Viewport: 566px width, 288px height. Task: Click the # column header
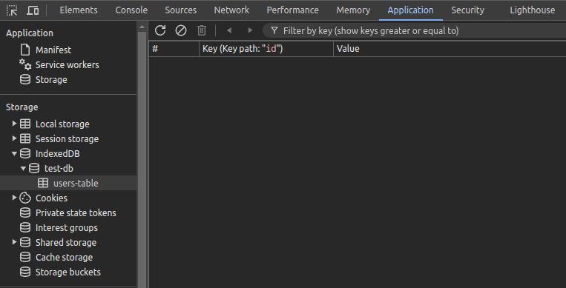coord(174,49)
